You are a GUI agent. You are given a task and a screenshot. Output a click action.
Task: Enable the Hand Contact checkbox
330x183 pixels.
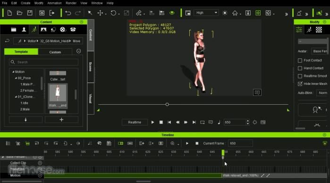point(300,68)
